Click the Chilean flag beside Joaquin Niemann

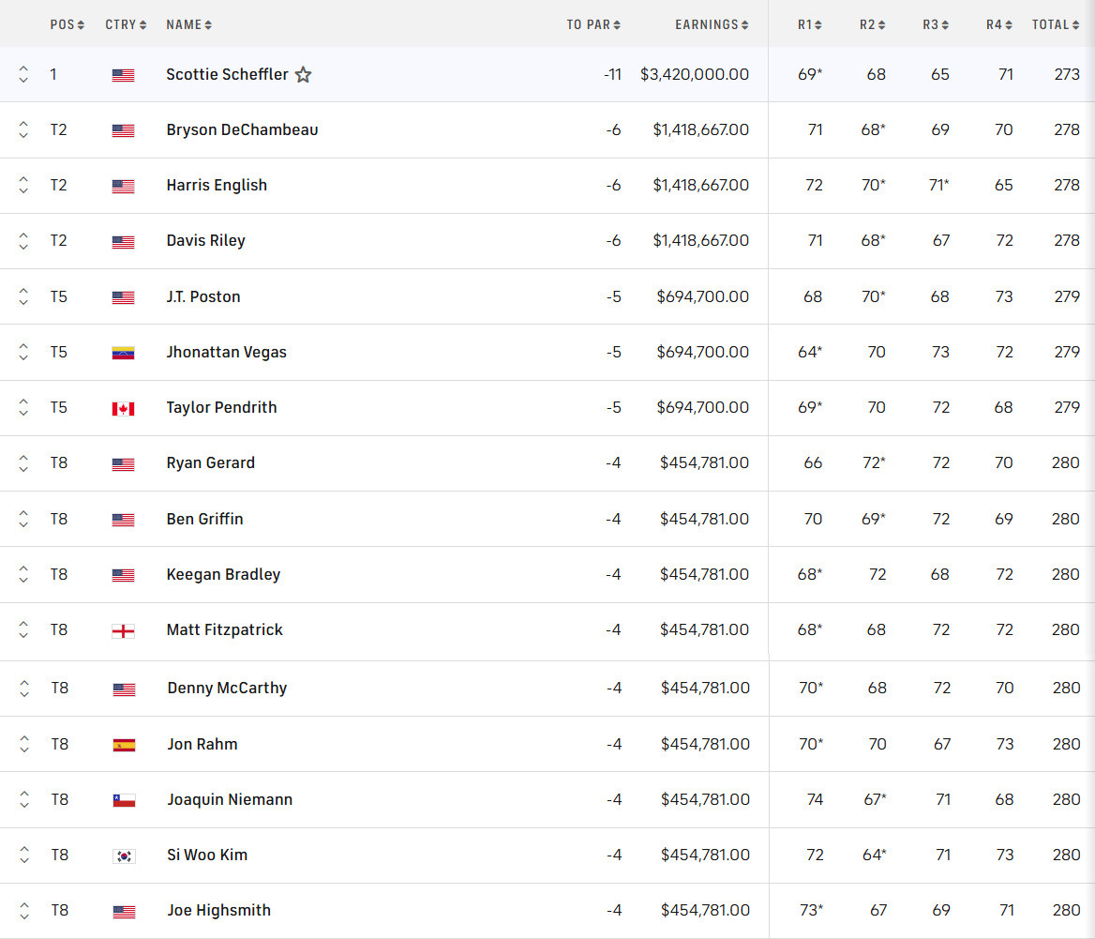coord(123,799)
